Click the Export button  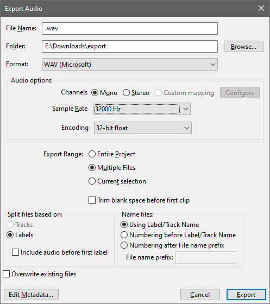[x=246, y=295]
